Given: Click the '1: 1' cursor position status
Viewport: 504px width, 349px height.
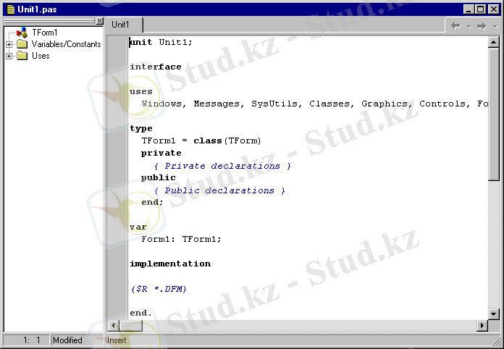Looking at the screenshot, I should point(26,340).
